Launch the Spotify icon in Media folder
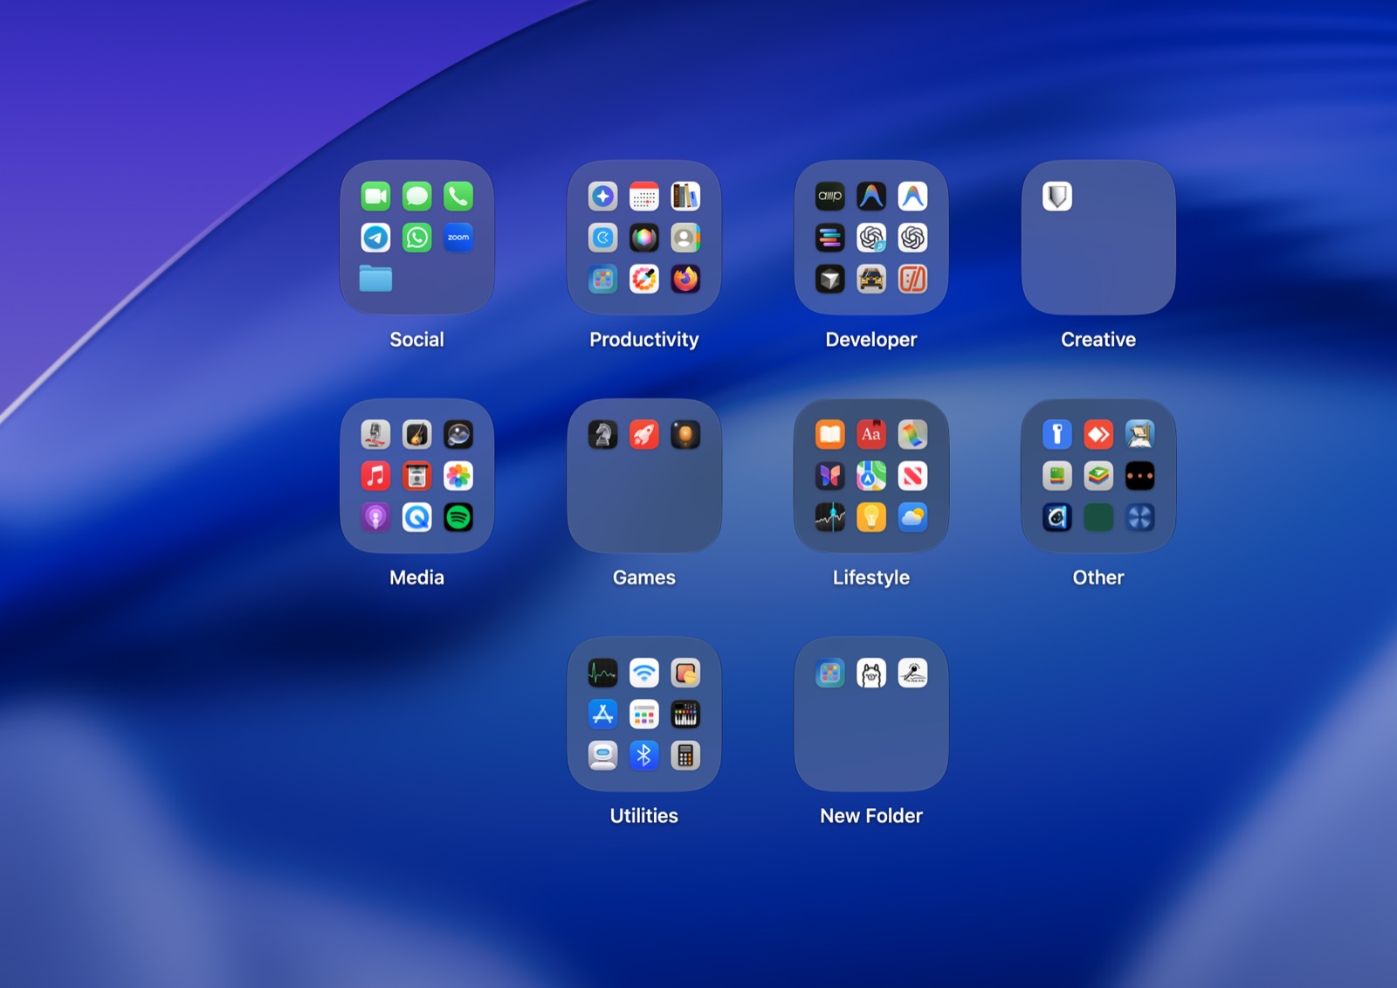 [458, 517]
